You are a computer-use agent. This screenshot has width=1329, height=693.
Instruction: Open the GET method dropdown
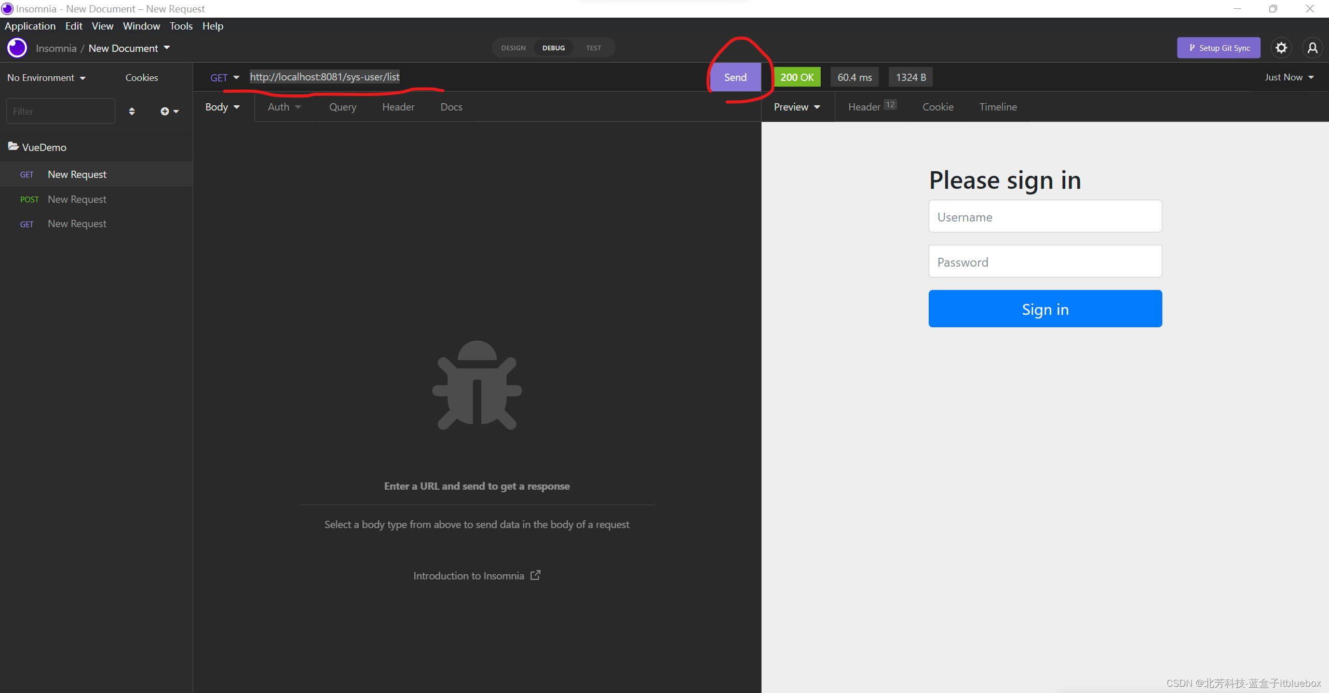[x=224, y=77]
